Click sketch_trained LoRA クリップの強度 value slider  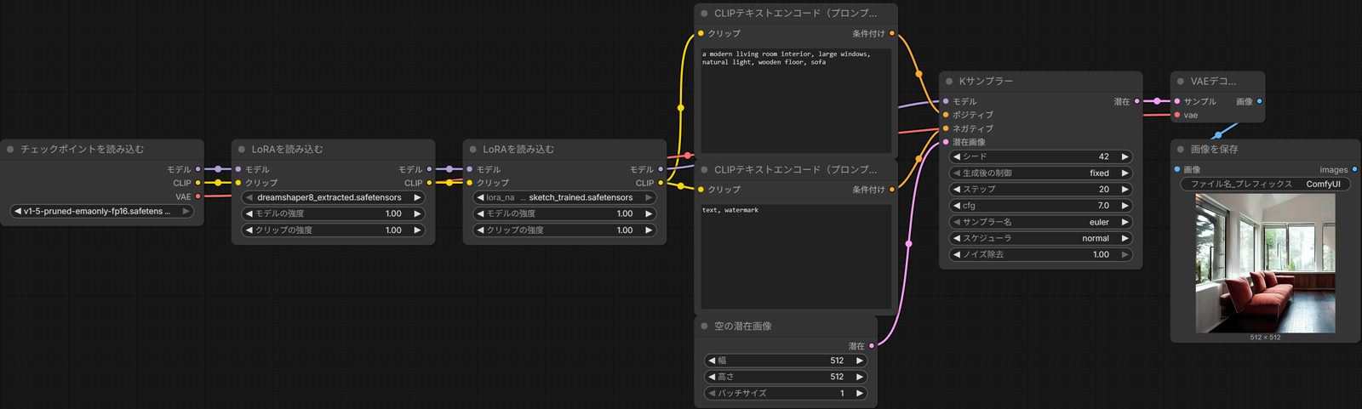pyautogui.click(x=564, y=230)
